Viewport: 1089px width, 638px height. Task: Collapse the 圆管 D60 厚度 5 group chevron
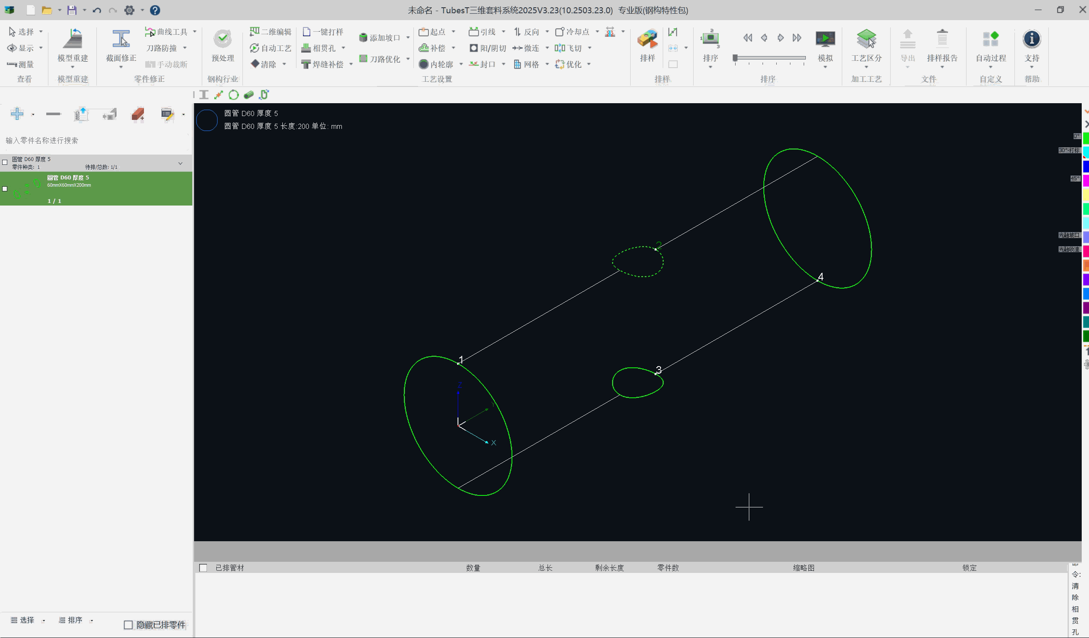click(180, 163)
